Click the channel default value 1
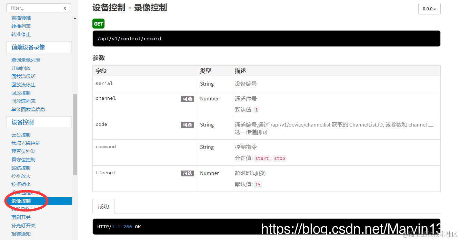The image size is (460, 240). 257,110
